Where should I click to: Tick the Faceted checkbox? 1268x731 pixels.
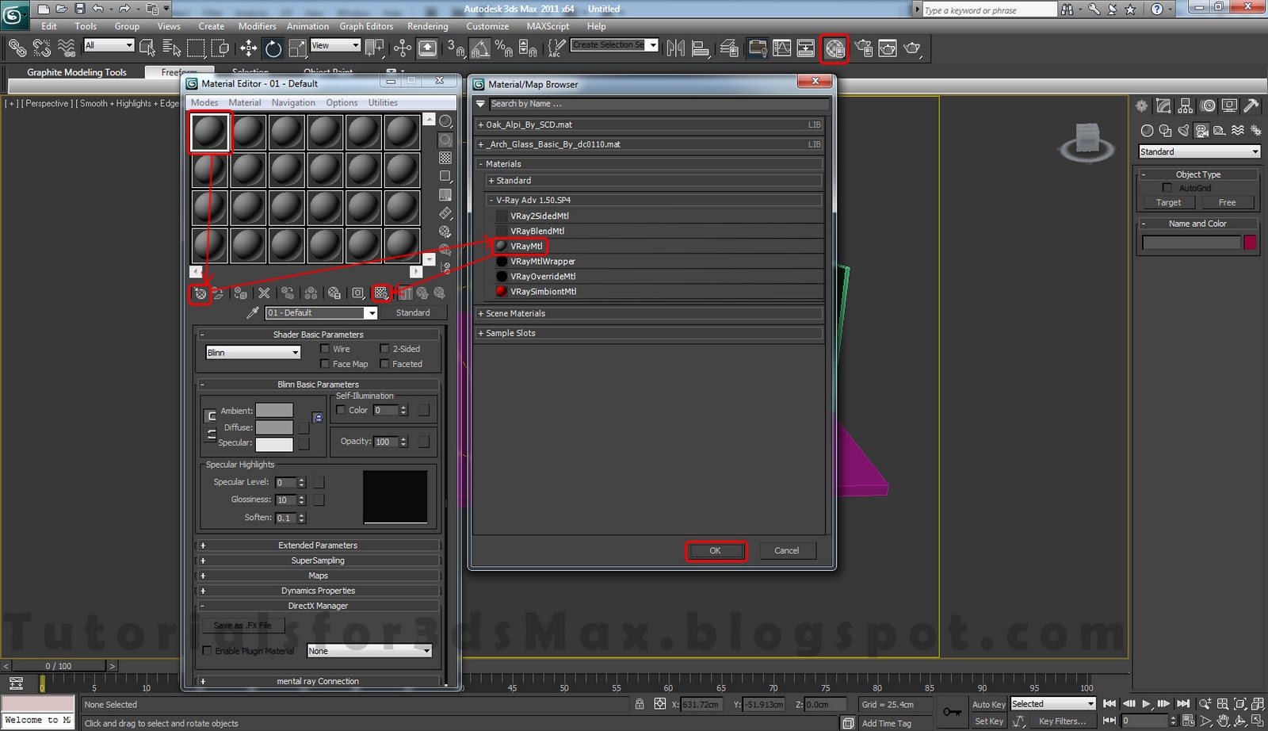click(x=384, y=363)
